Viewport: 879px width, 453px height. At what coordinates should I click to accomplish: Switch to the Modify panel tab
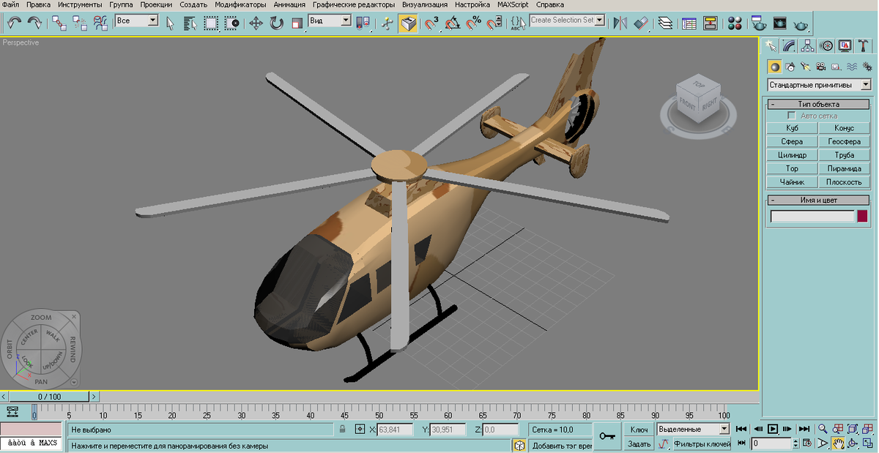pos(789,45)
